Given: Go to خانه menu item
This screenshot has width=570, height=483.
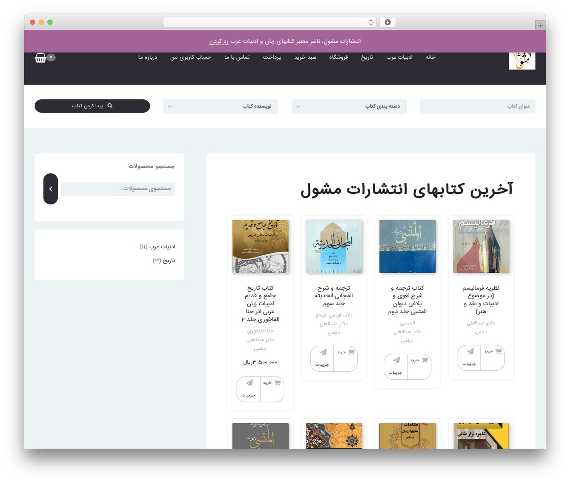Looking at the screenshot, I should (x=430, y=57).
